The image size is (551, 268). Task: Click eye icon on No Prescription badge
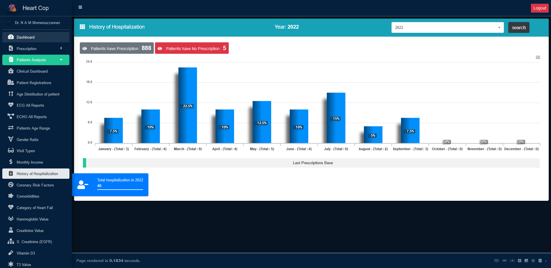point(160,49)
